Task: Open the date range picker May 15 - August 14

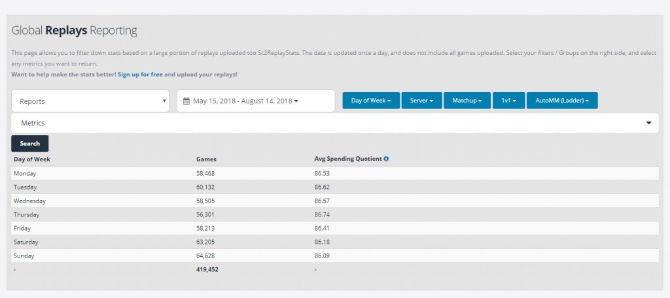Action: (x=255, y=101)
